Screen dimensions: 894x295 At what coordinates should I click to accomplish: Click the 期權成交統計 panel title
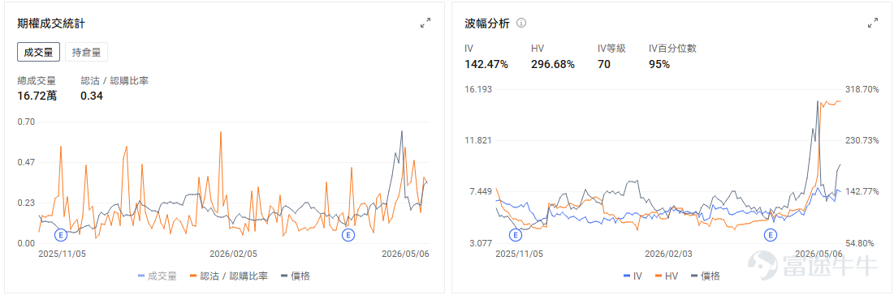(x=52, y=24)
